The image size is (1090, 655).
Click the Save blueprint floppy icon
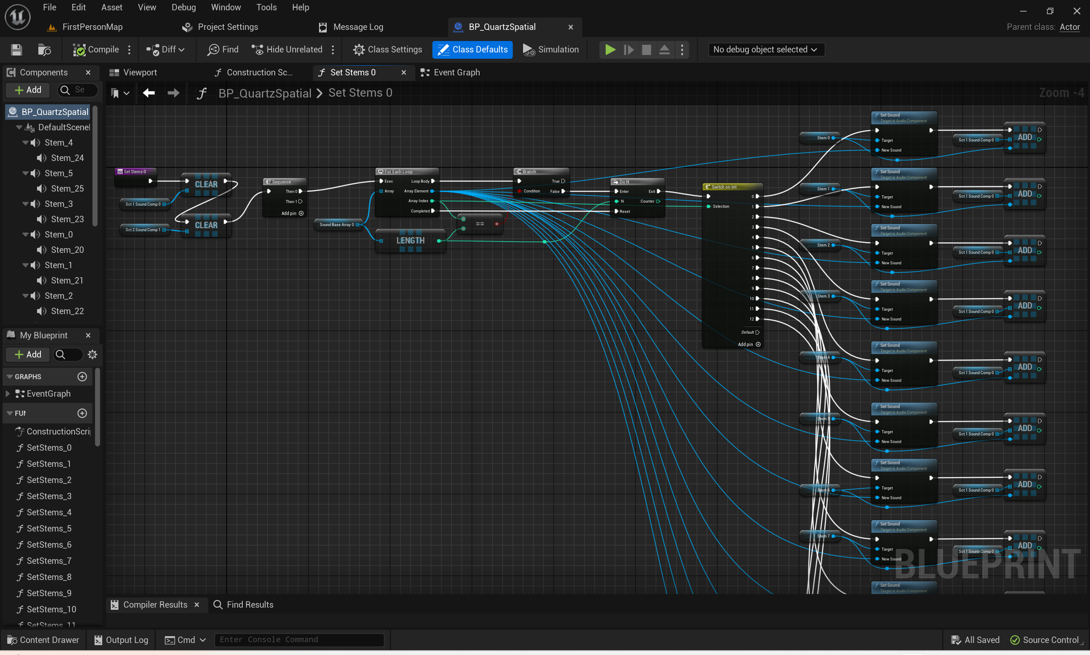[16, 50]
